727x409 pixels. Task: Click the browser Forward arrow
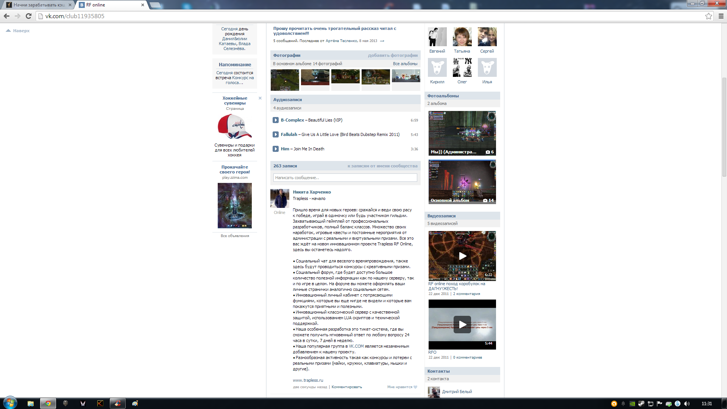coord(17,16)
